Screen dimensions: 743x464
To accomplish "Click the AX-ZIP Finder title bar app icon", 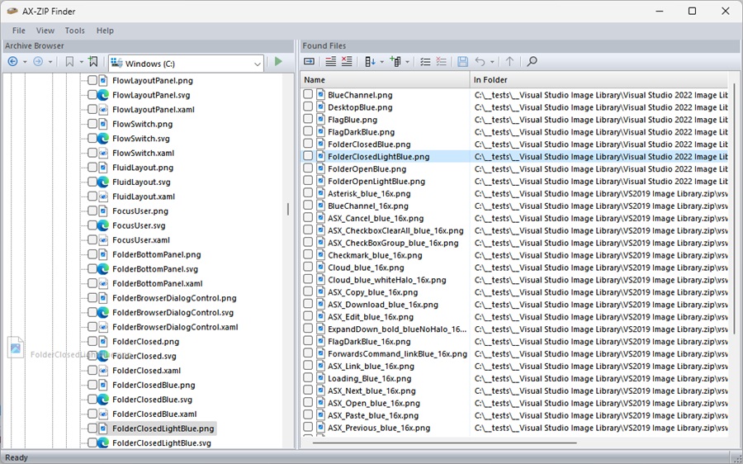I will [12, 11].
